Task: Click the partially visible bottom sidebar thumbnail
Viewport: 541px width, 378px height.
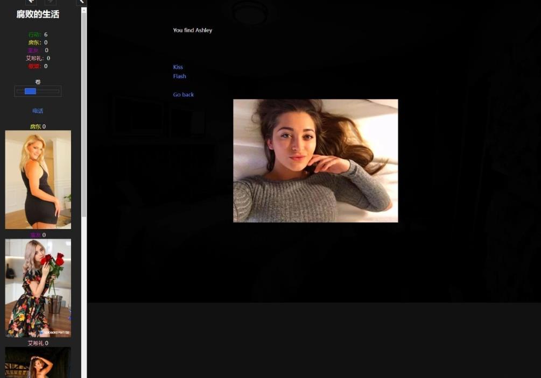Action: click(38, 362)
